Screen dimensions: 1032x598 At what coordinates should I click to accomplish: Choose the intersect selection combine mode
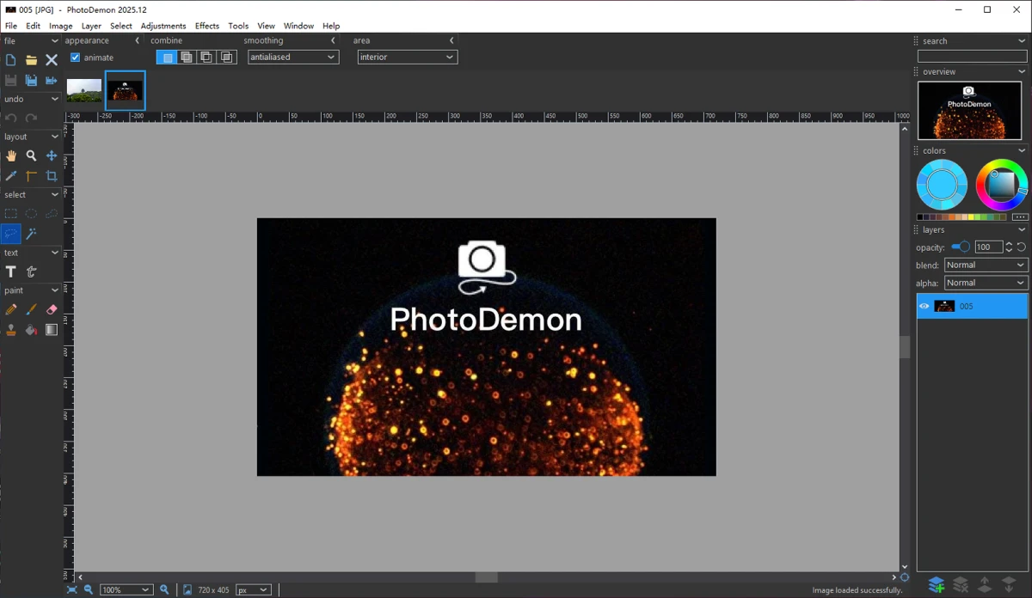click(226, 58)
